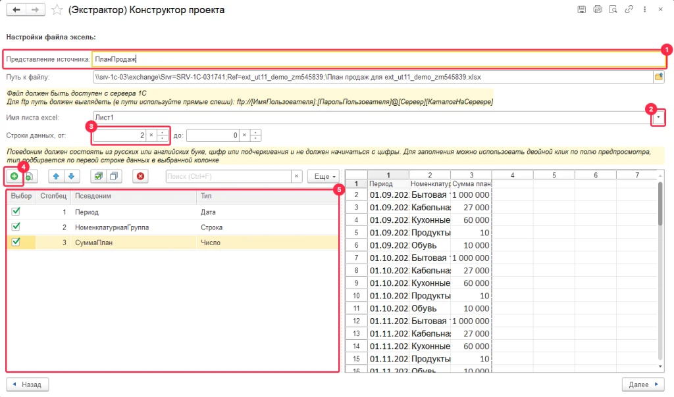Open the excel sheet name dropdown
This screenshot has height=397, width=674.
658,117
